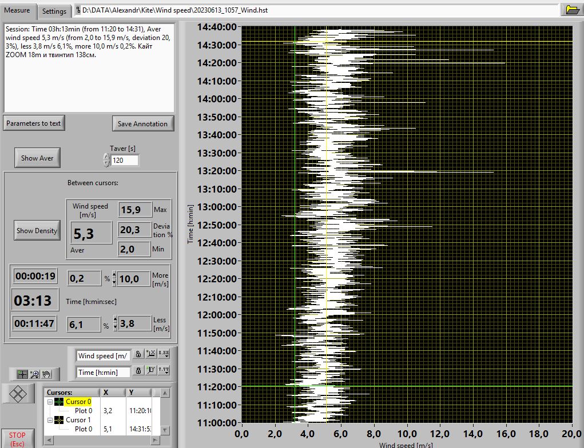
Task: Switch to the Settings tab
Action: pyautogui.click(x=54, y=11)
